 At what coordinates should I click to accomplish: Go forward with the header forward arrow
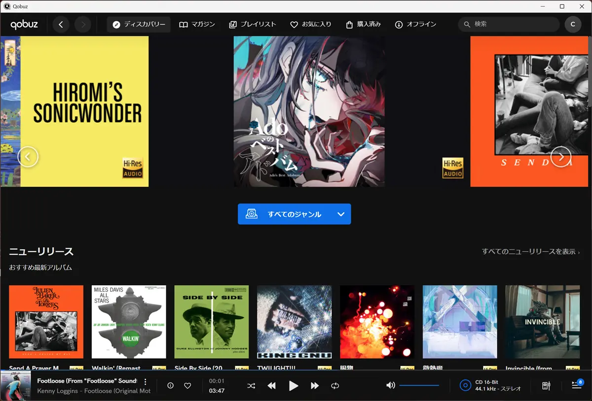83,24
